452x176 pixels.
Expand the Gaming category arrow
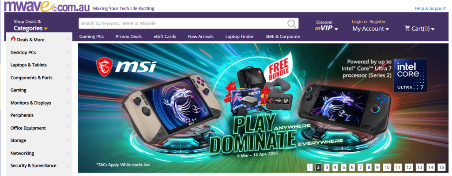pyautogui.click(x=68, y=90)
